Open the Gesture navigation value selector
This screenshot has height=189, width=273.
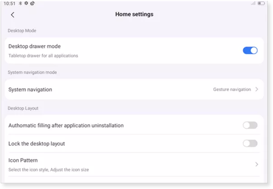coord(232,90)
